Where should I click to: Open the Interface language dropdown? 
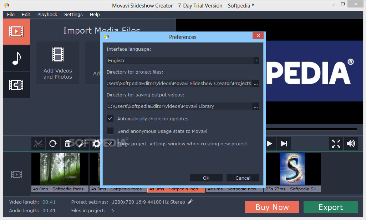click(183, 61)
